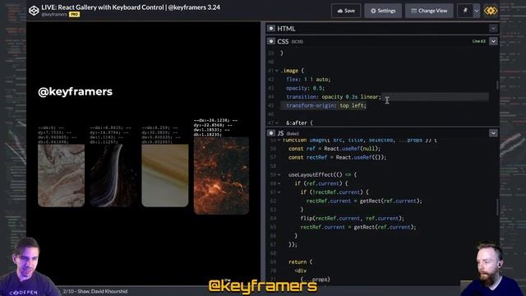Select the CSS panel header
526x296 pixels.
click(x=382, y=41)
